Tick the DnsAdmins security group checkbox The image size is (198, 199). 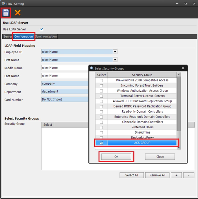click(101, 132)
